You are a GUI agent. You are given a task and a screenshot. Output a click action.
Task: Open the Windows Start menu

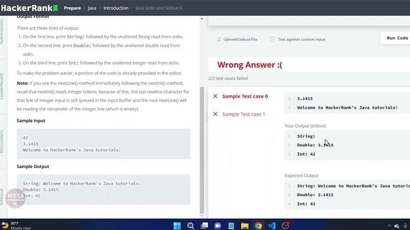[177, 226]
